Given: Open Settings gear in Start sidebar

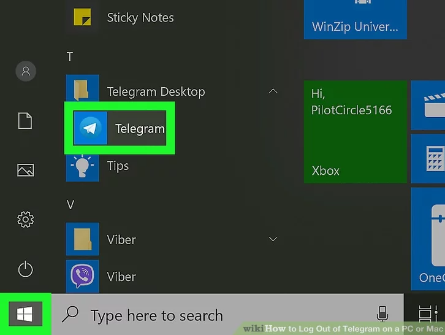Looking at the screenshot, I should pos(26,220).
